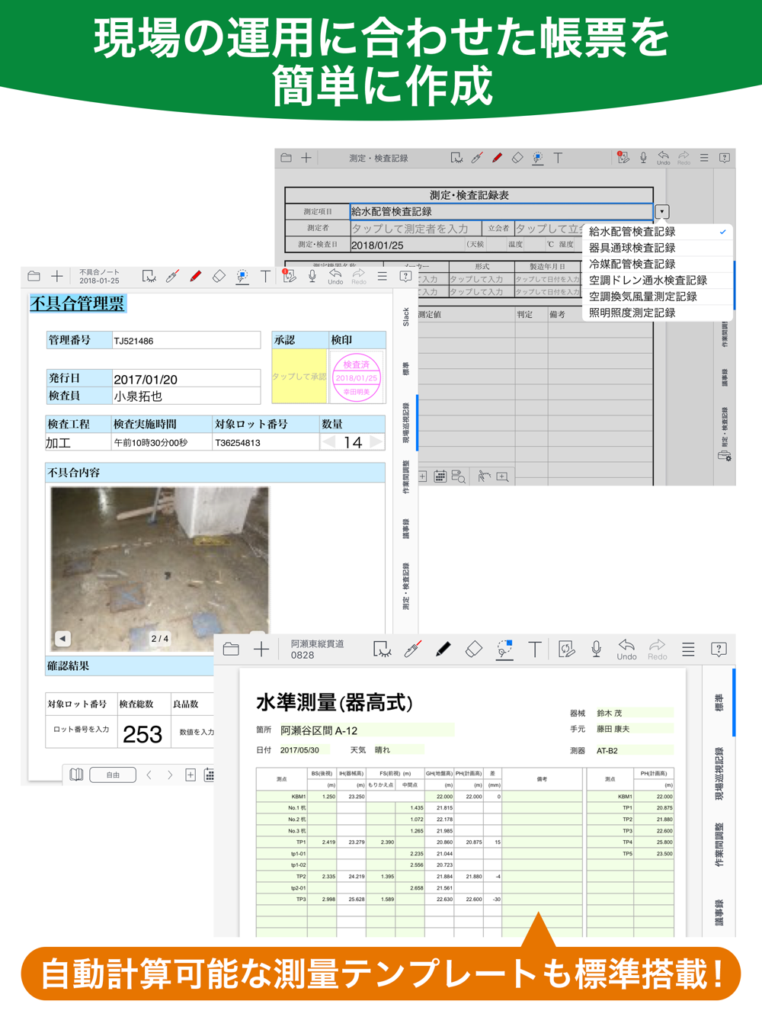The width and height of the screenshot is (762, 1017).
Task: Tap the microphone icon in 水準測量 toolbar
Action: (x=596, y=649)
